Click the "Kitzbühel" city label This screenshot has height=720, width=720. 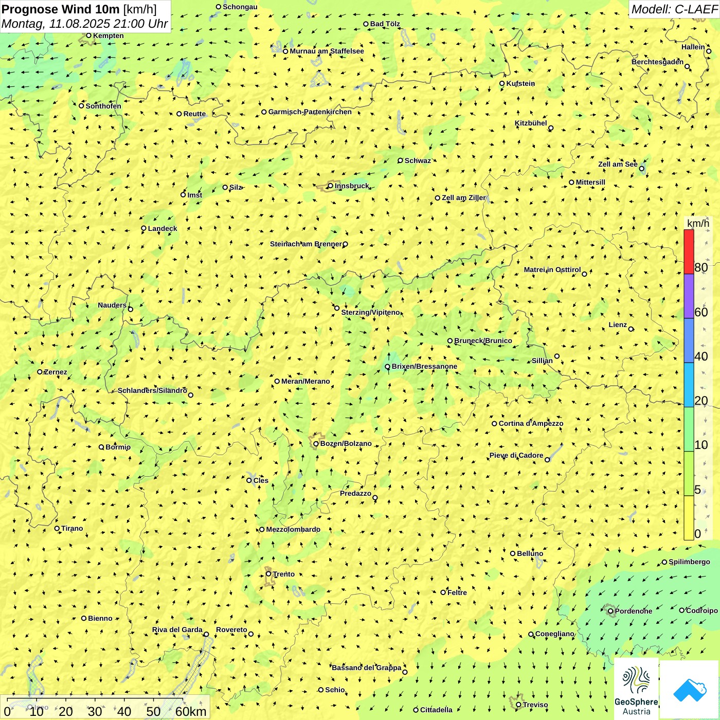[x=531, y=123]
